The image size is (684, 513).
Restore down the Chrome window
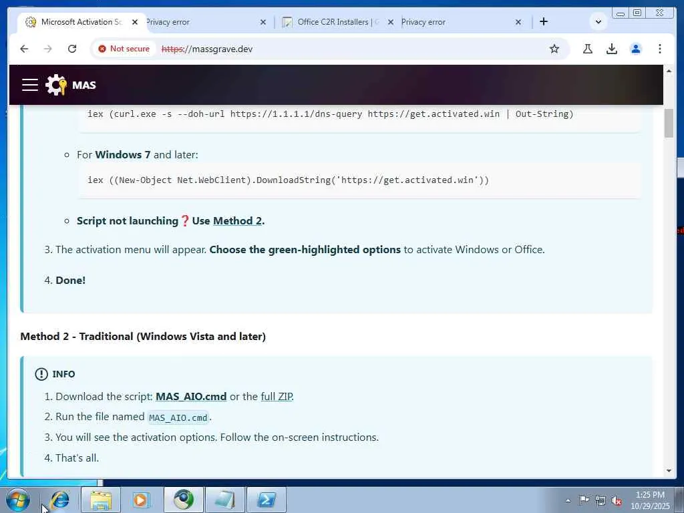pyautogui.click(x=637, y=13)
